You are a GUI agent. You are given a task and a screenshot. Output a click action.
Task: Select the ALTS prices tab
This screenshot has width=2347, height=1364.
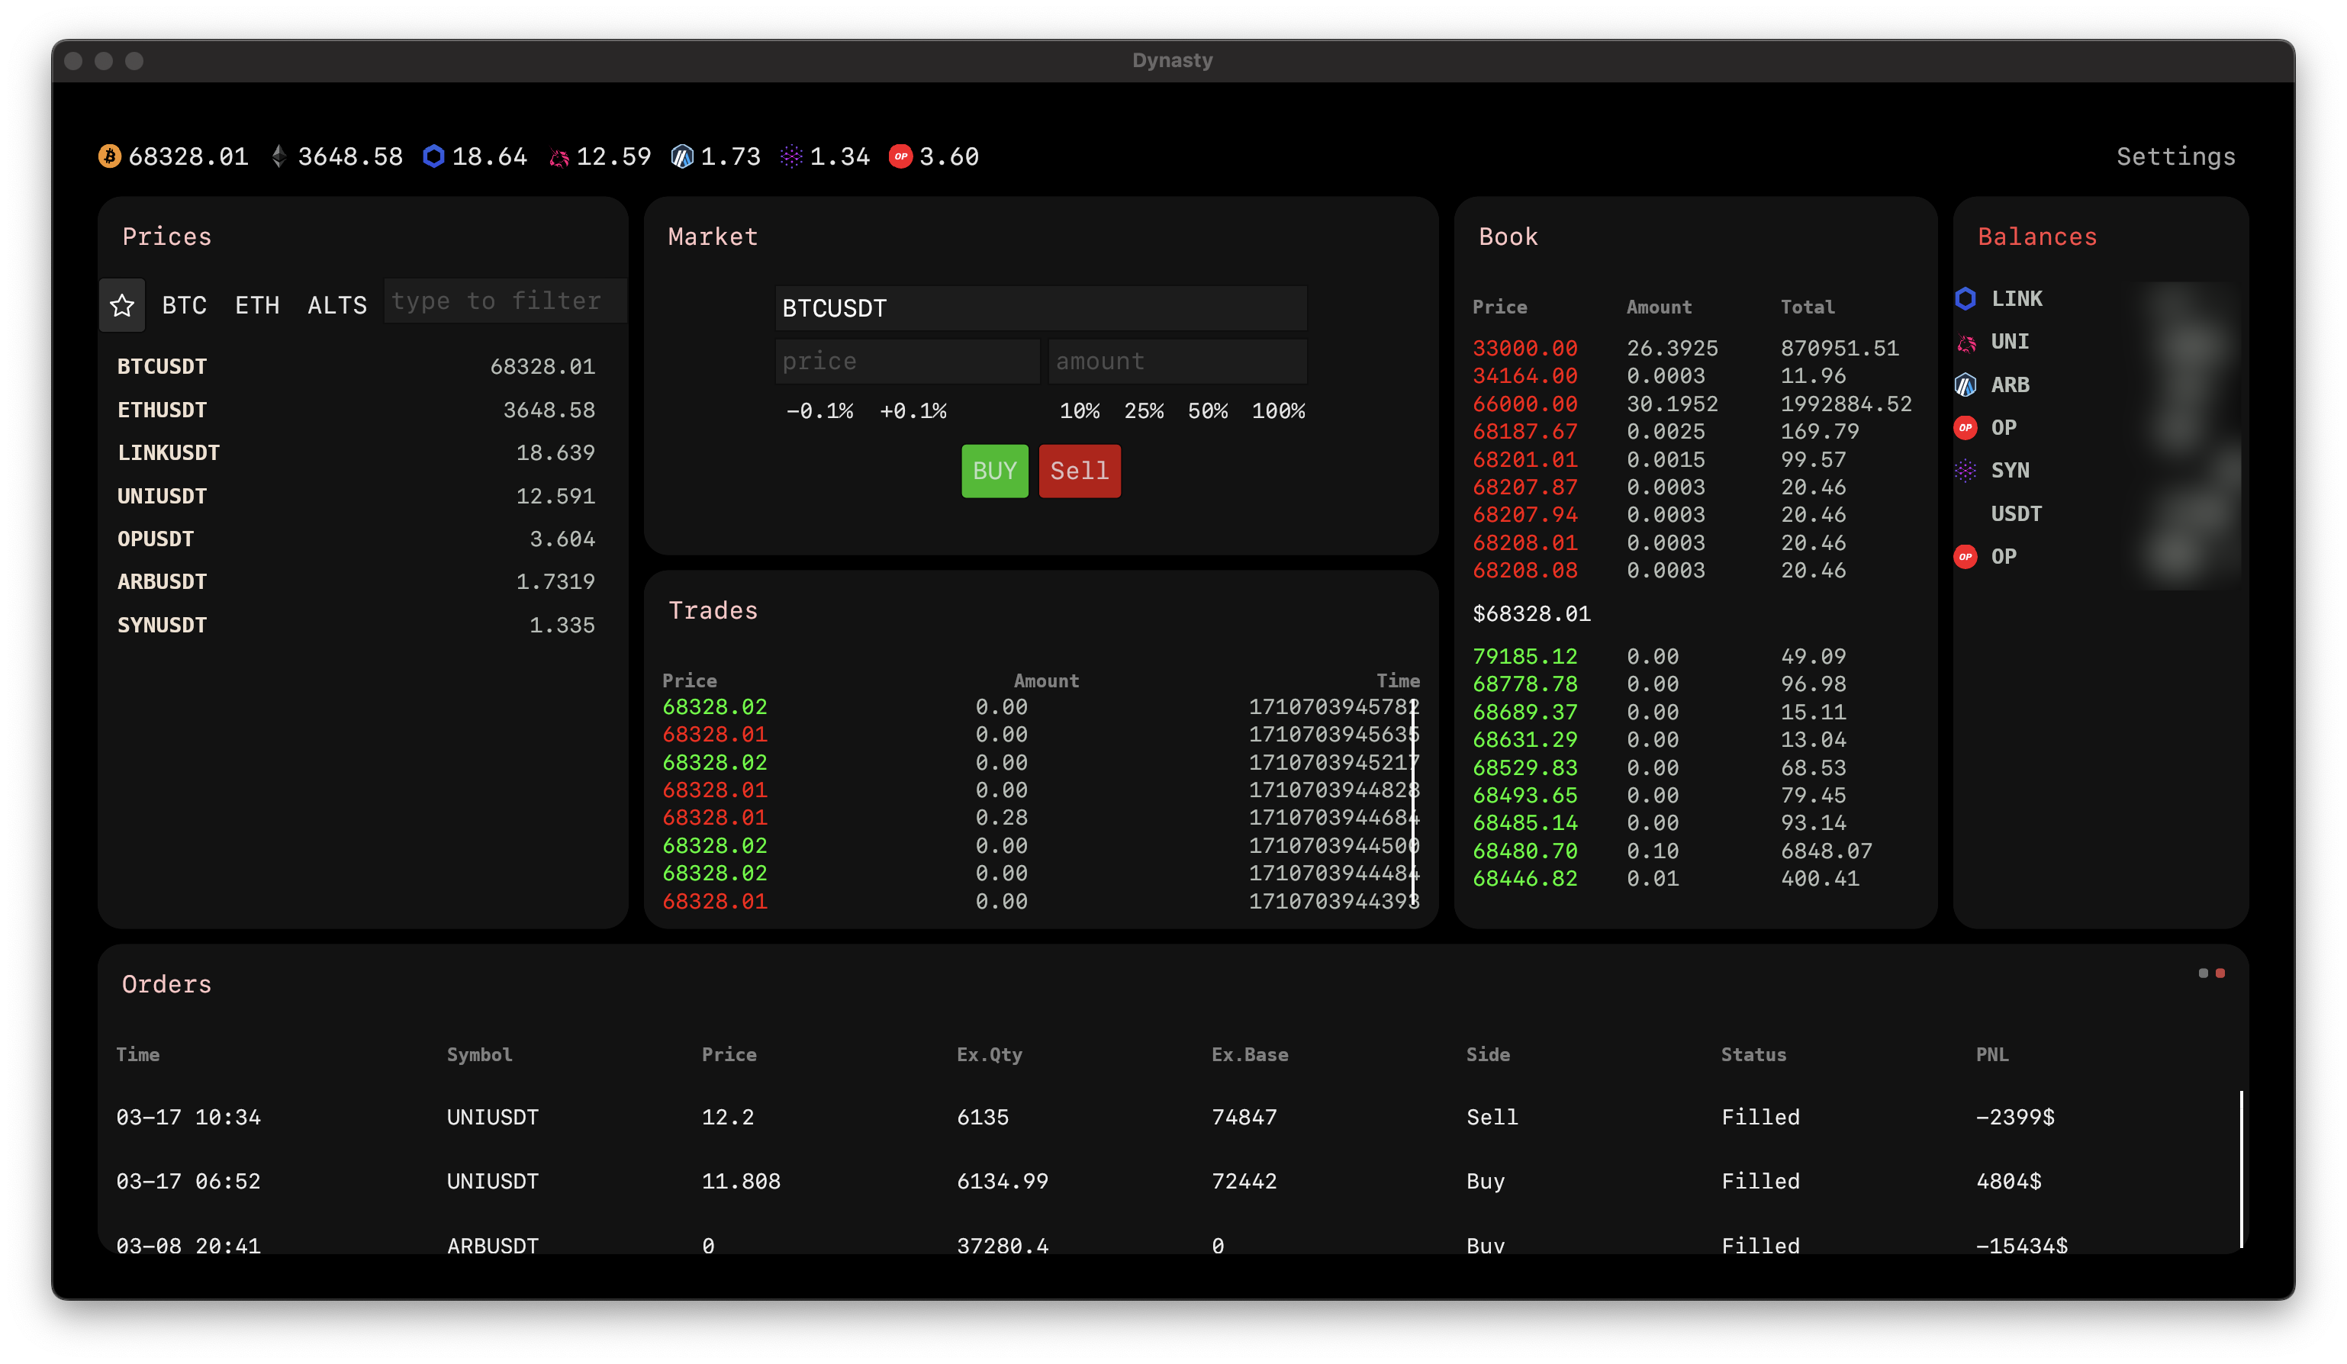(x=337, y=305)
